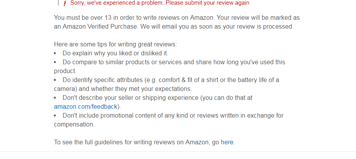Click the bullet dot before "Don't describe"
This screenshot has width=356, height=159.
click(55, 98)
